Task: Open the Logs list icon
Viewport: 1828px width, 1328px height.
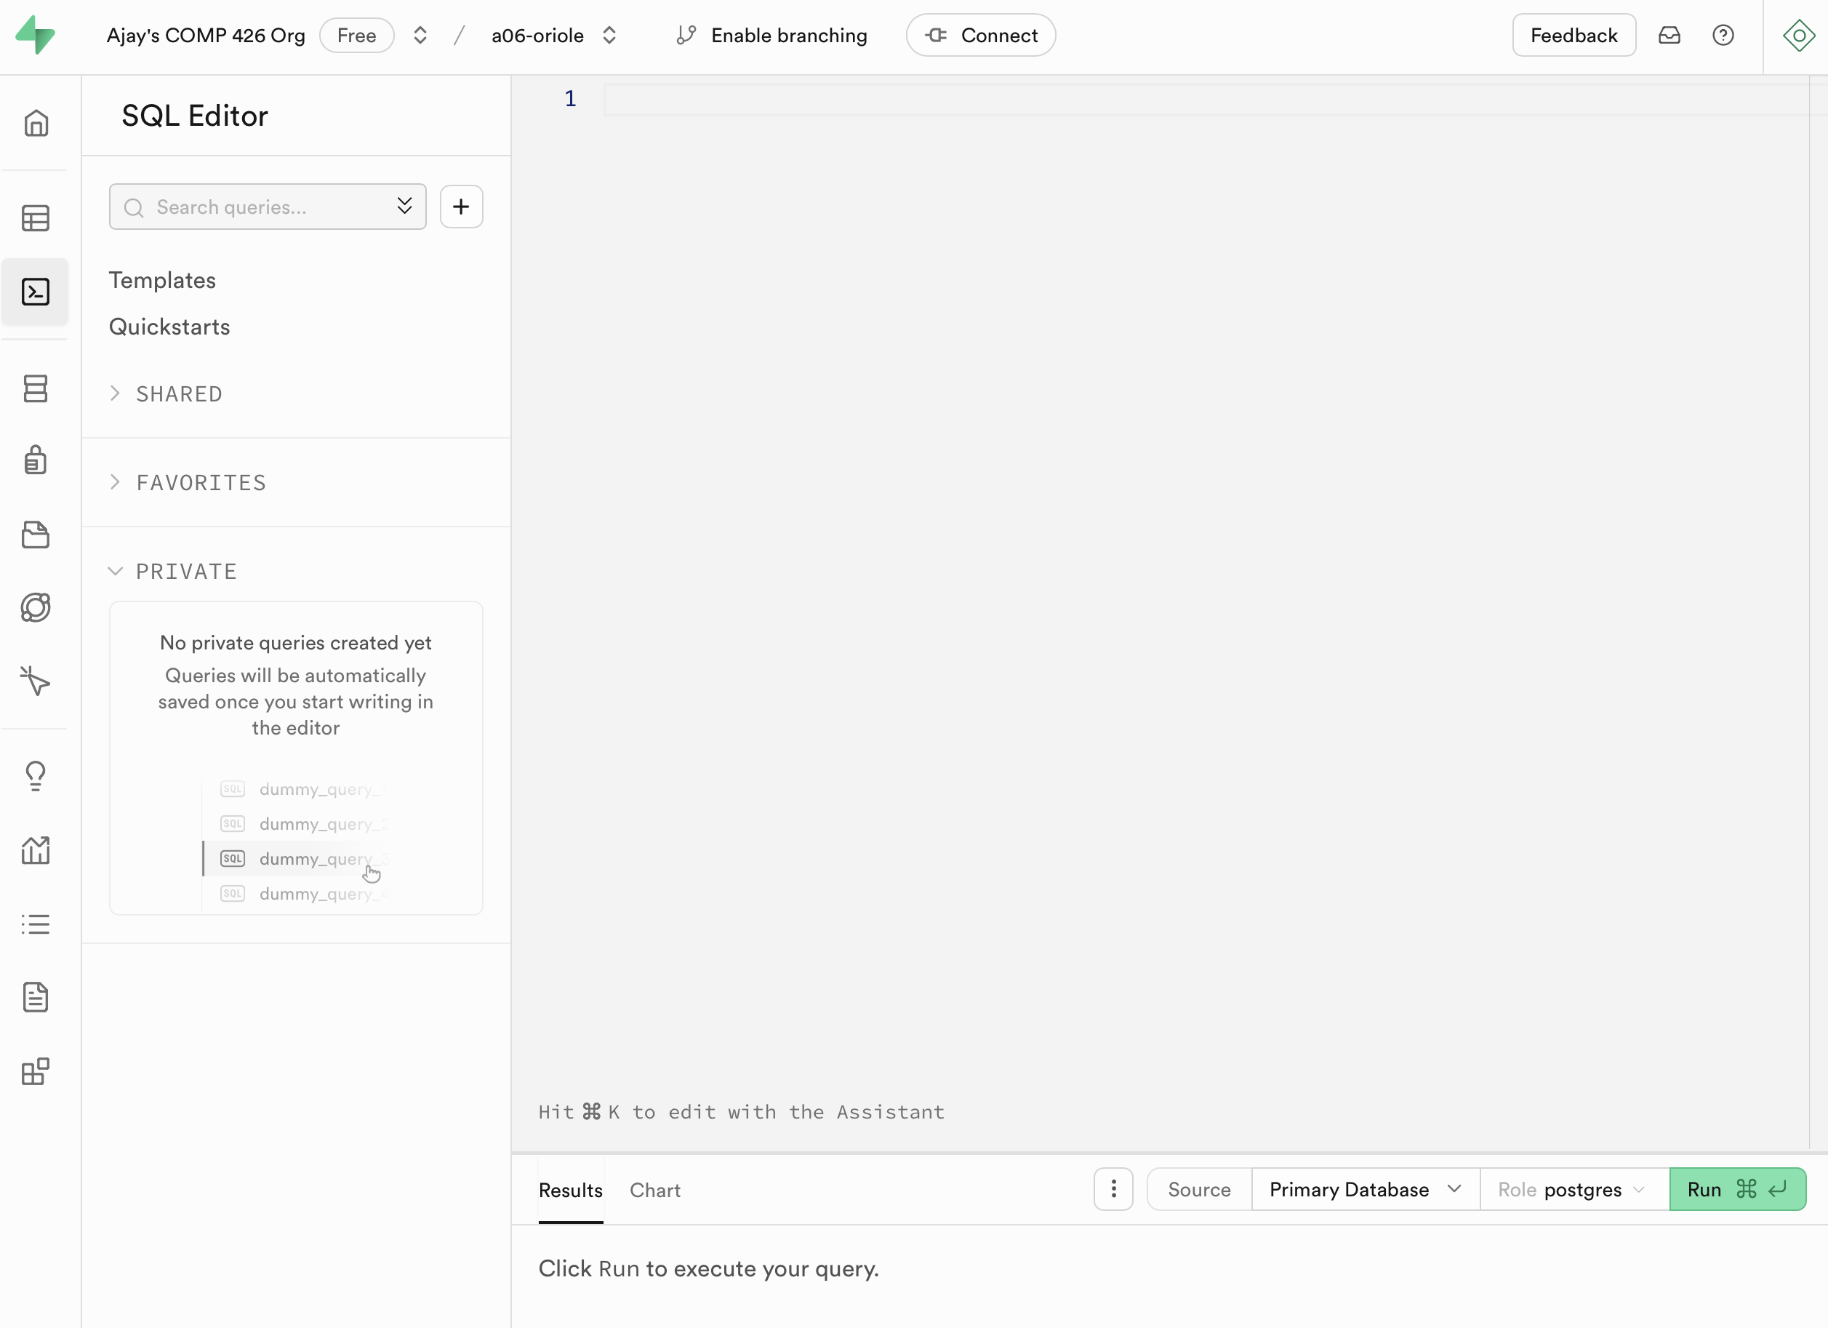Action: (36, 924)
